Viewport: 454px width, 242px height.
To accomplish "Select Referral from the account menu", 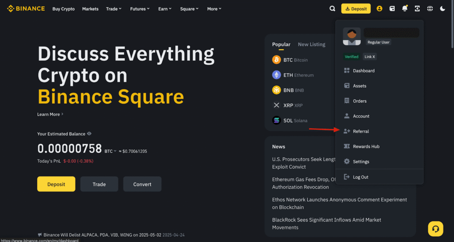I will [x=361, y=131].
